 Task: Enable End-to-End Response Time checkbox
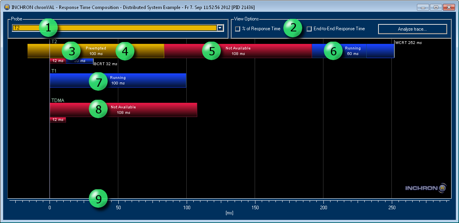point(309,29)
